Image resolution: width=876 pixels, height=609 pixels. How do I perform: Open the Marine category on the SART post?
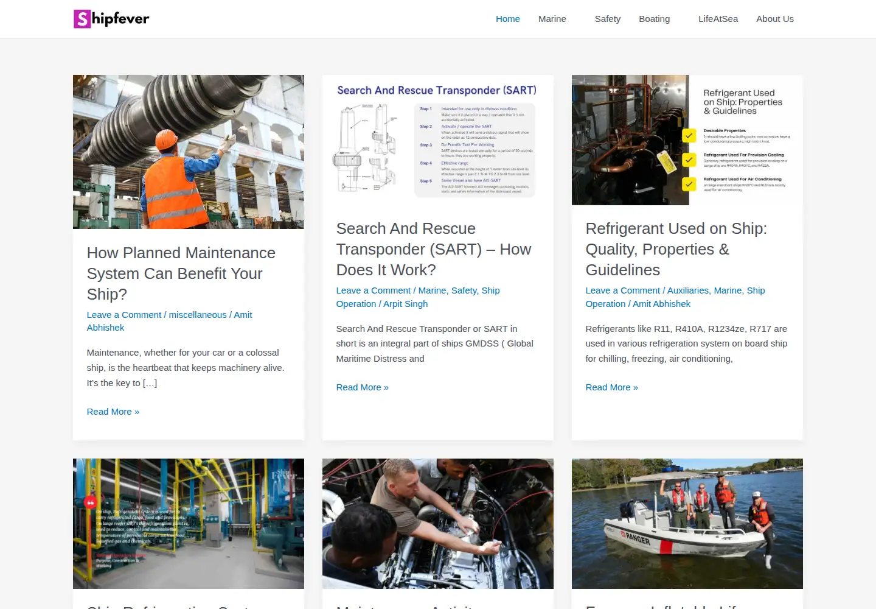coord(433,290)
